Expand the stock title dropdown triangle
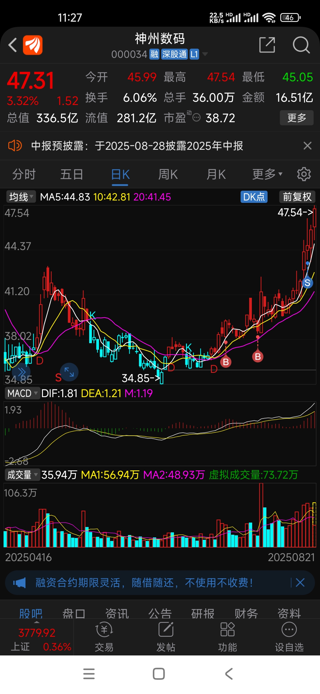 click(x=205, y=54)
